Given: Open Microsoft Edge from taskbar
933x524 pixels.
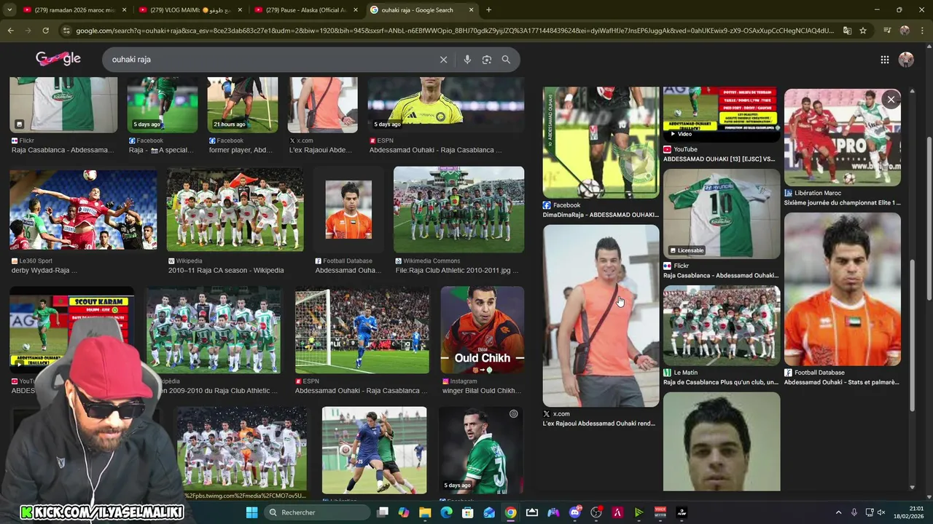Looking at the screenshot, I should (446, 512).
